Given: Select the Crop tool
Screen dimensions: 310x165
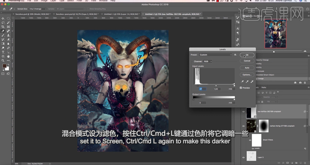Looking at the screenshot, I should pos(3,27).
